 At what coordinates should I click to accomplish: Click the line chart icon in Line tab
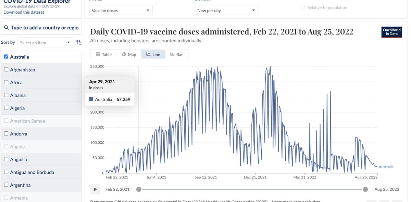pyautogui.click(x=149, y=54)
